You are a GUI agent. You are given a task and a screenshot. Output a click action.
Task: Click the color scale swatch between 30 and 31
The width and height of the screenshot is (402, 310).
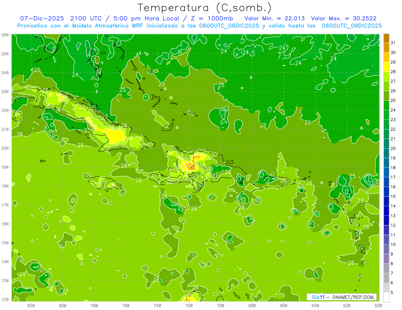coord(386,48)
